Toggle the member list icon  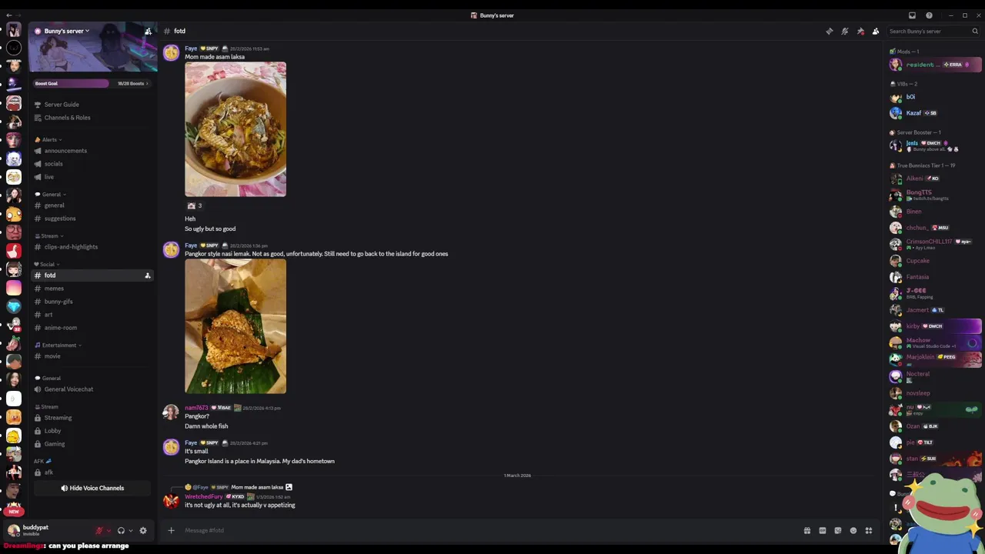tap(876, 32)
